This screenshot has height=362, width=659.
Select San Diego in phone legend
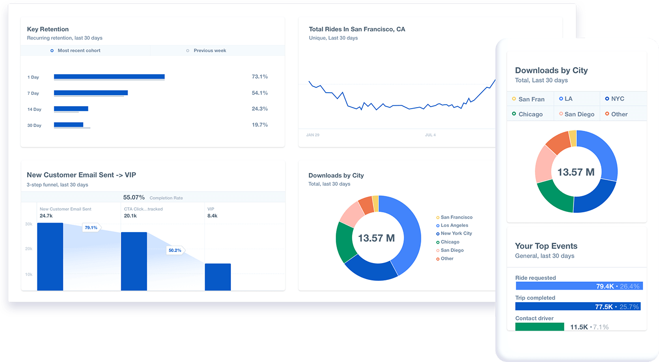[576, 114]
